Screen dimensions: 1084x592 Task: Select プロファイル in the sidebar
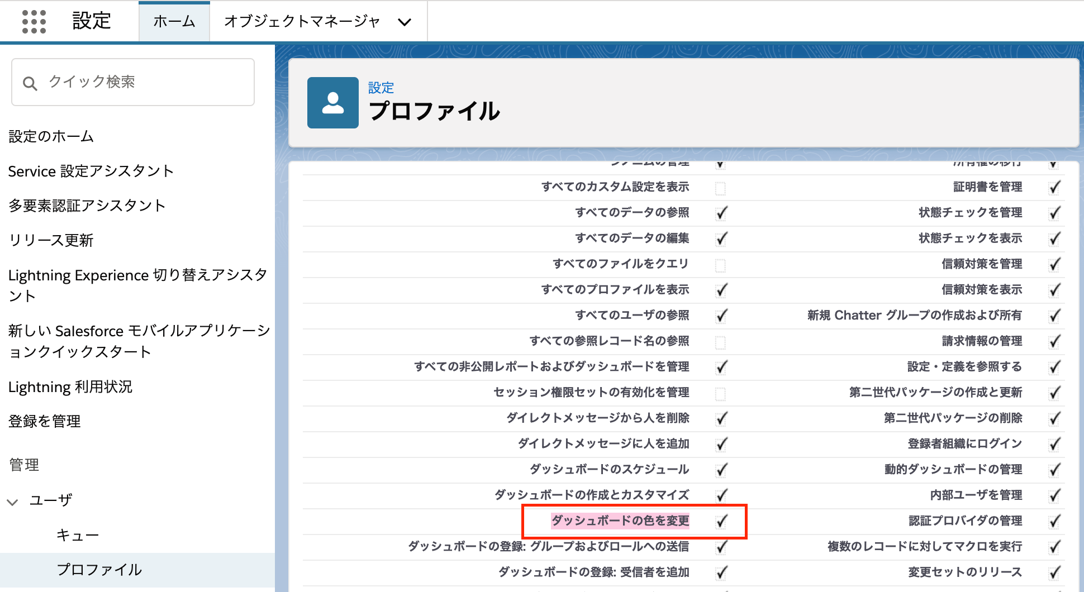pos(99,570)
